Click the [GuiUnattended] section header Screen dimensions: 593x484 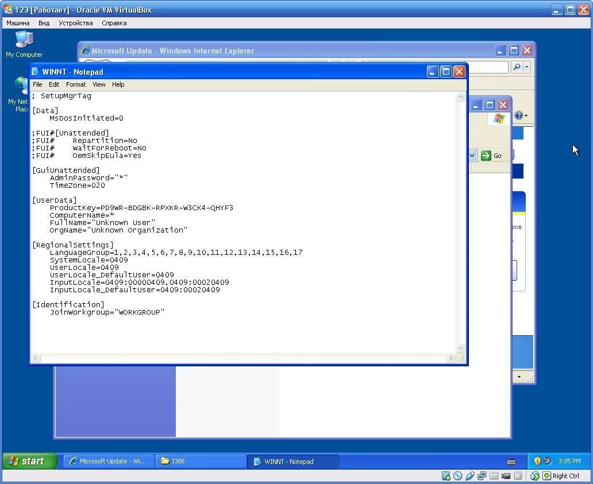coord(66,171)
